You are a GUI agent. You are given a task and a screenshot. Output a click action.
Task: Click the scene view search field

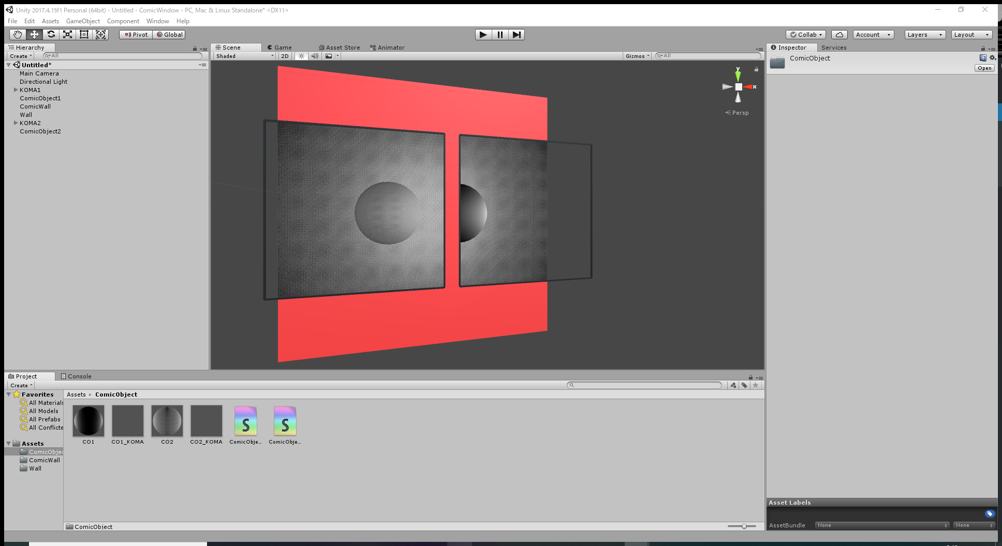tap(708, 56)
